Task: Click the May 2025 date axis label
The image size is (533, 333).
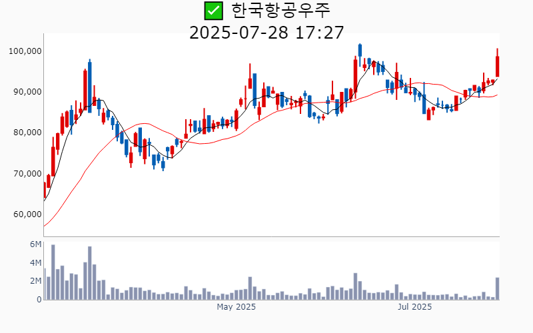Action: click(237, 307)
